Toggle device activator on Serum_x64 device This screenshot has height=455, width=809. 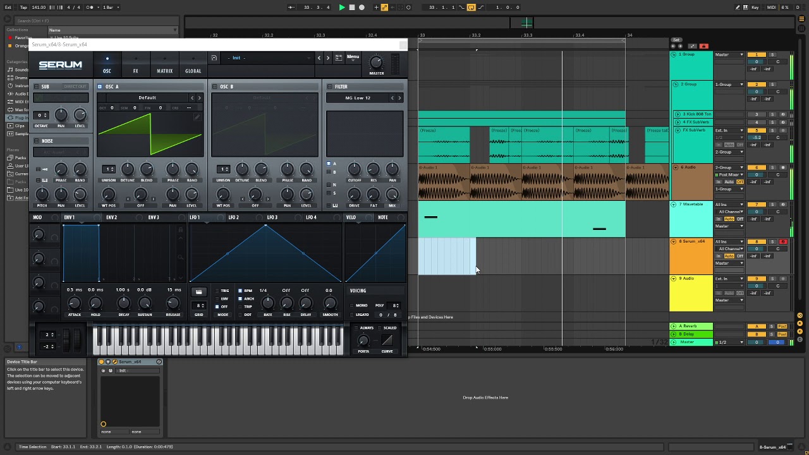102,362
